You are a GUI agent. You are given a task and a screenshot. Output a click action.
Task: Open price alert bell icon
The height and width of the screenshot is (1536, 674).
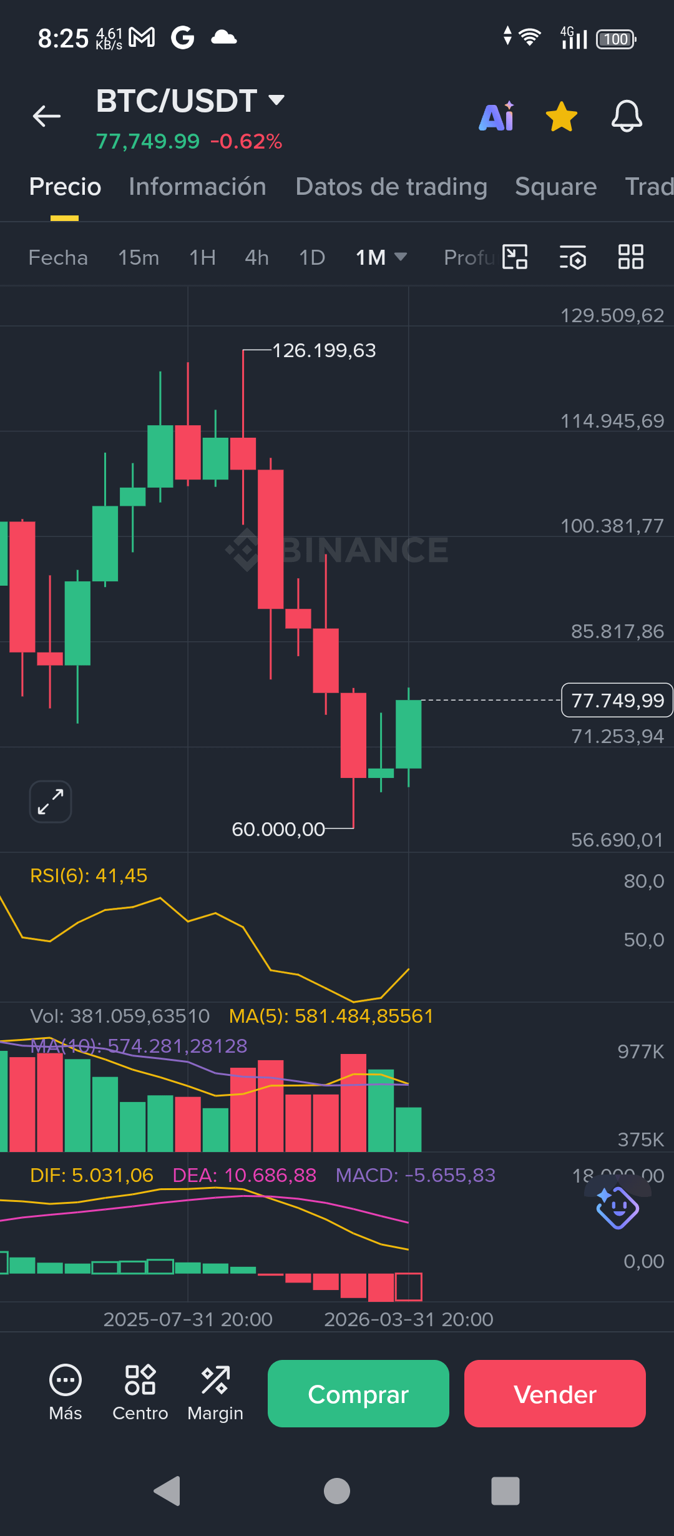pyautogui.click(x=627, y=116)
